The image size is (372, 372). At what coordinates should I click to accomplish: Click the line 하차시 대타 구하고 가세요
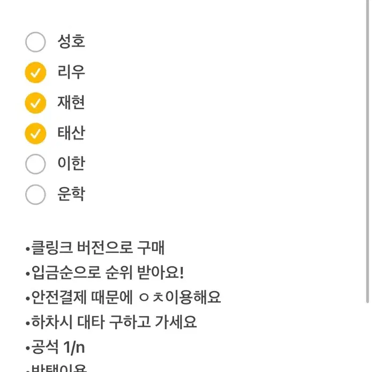pyautogui.click(x=111, y=322)
